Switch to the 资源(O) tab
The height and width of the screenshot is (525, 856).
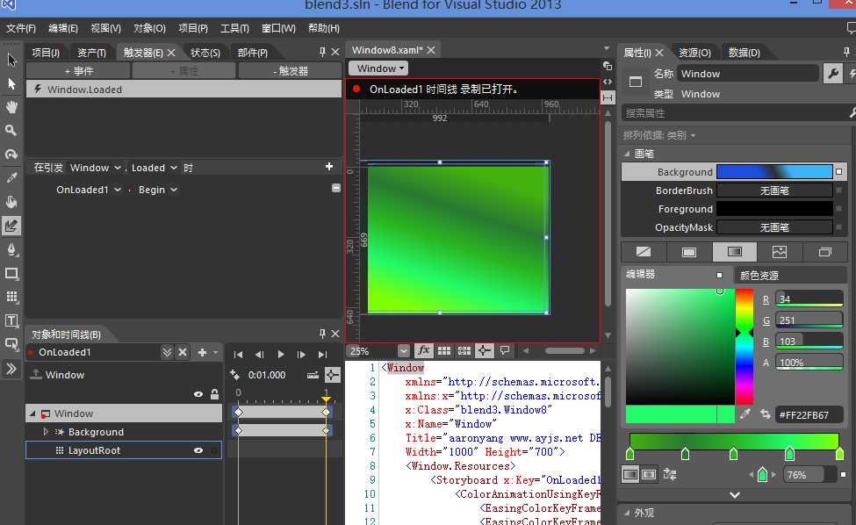[694, 53]
